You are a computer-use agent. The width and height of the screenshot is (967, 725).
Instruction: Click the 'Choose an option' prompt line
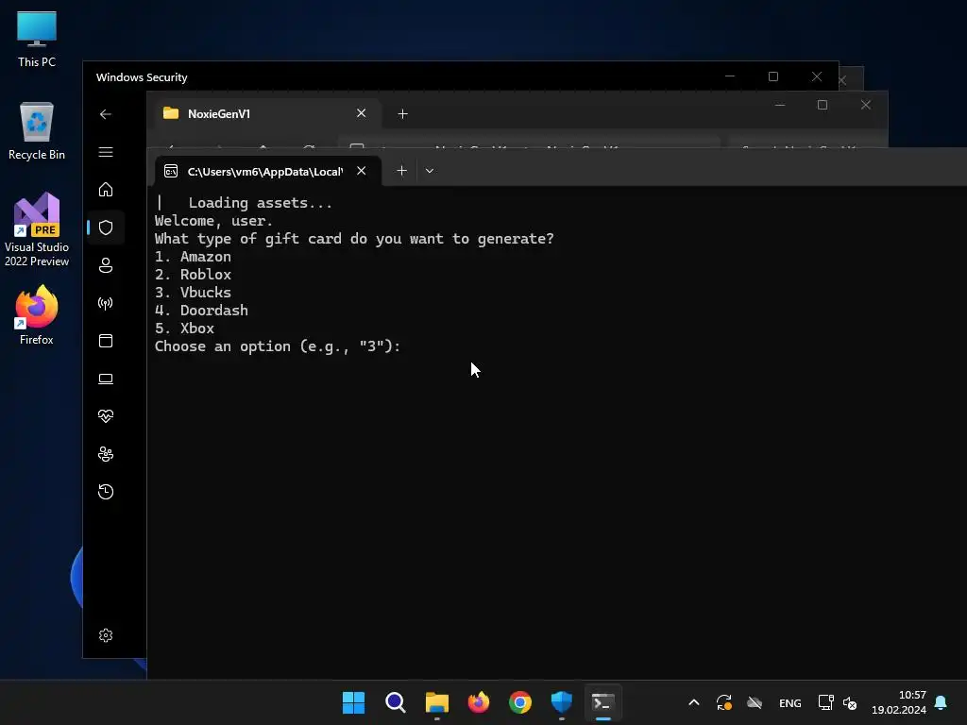[x=278, y=346]
